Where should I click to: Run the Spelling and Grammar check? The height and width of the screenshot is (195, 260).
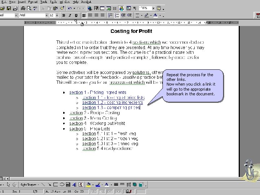[x=35, y=8]
